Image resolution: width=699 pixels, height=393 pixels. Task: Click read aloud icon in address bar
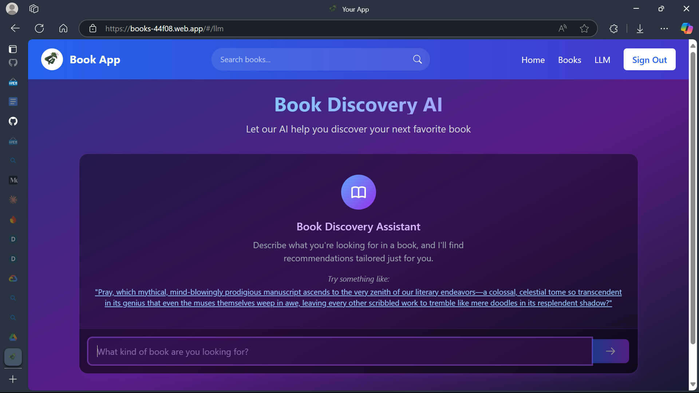point(562,28)
